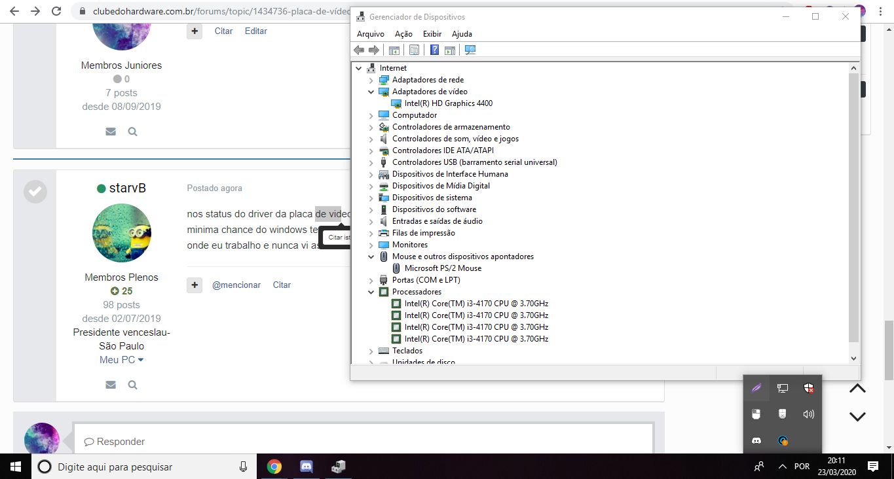Click the show/hide console tree toolbar icon
The image size is (894, 479).
(394, 50)
